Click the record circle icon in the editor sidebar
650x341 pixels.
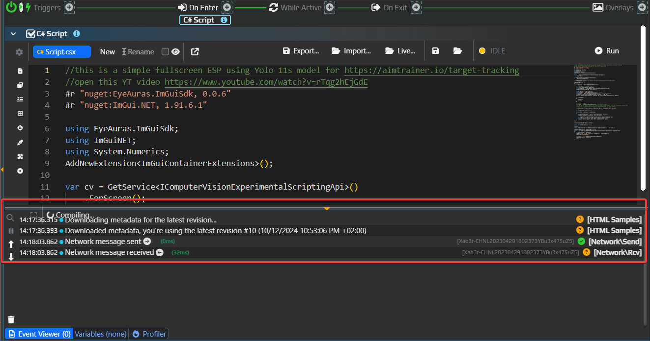tap(20, 171)
